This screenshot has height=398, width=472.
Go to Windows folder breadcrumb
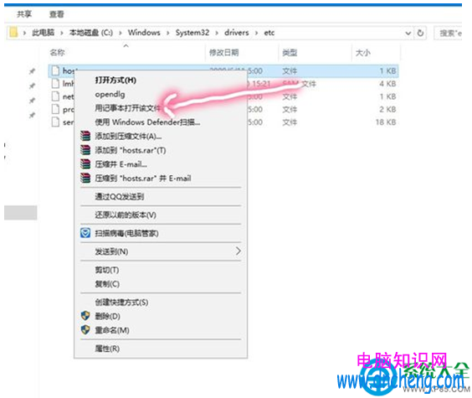point(144,33)
